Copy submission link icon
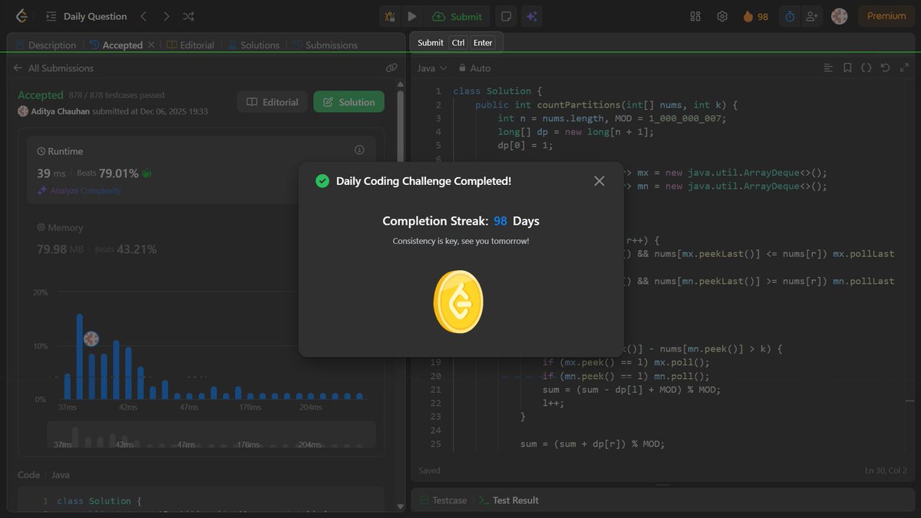The image size is (921, 518). (391, 68)
